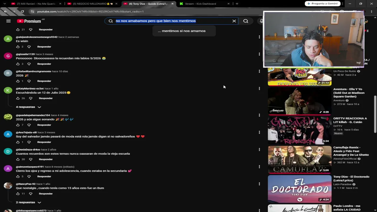This screenshot has width=377, height=212.
Task: Reply to the "Es wisin" comment
Action: (44, 47)
